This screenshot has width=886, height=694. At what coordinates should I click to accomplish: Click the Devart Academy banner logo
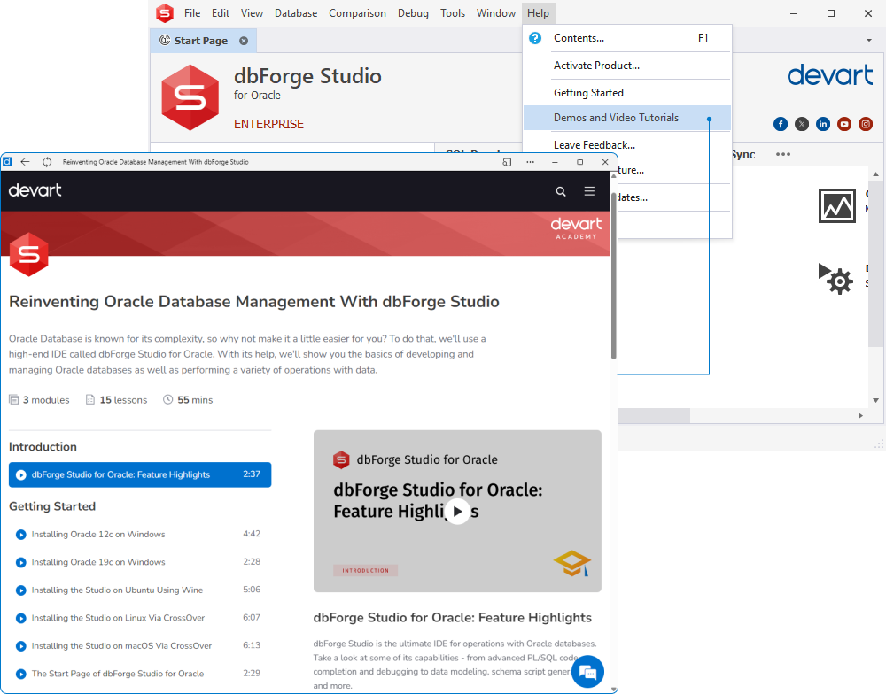pos(577,228)
